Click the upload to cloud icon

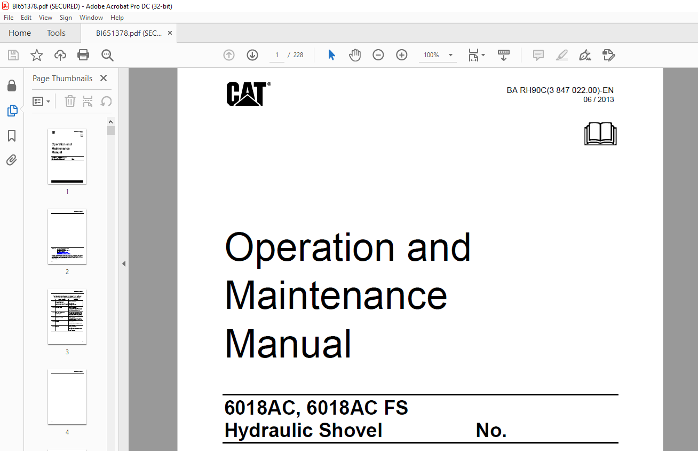[x=60, y=55]
